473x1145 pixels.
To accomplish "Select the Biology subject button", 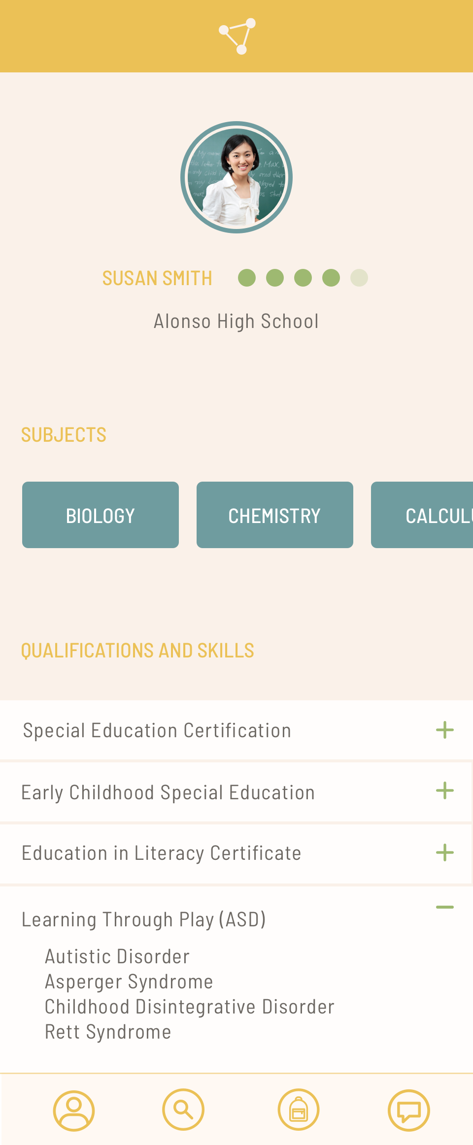I will pyautogui.click(x=101, y=515).
